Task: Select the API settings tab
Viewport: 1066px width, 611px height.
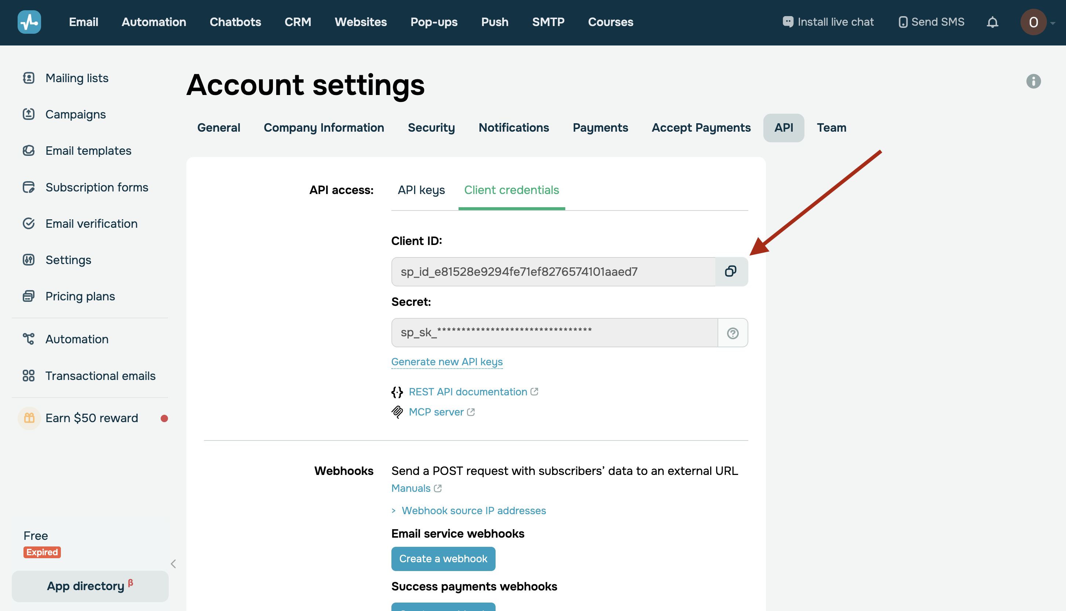Action: click(783, 128)
